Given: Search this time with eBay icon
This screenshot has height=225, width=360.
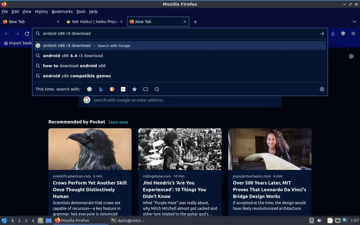Looking at the screenshot, I should point(123,89).
